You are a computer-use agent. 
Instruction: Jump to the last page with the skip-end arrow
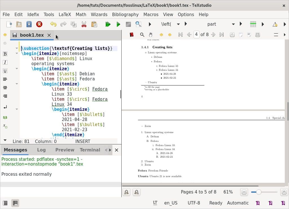coord(221,35)
